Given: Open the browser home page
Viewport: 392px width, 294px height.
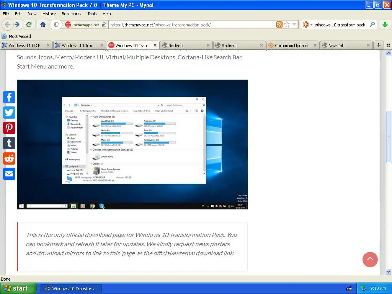Looking at the screenshot, I should tap(43, 24).
